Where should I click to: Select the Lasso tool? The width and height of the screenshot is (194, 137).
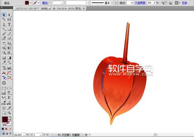tap(9, 19)
